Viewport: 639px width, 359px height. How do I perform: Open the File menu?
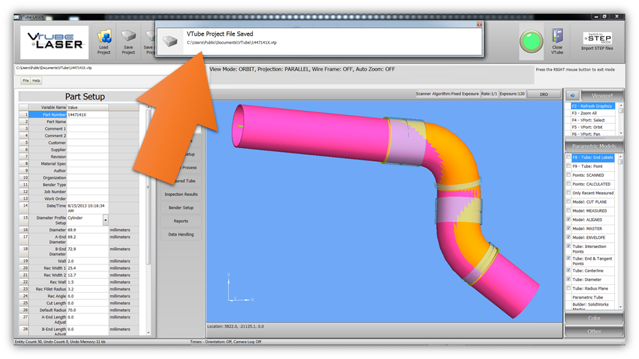[x=25, y=81]
